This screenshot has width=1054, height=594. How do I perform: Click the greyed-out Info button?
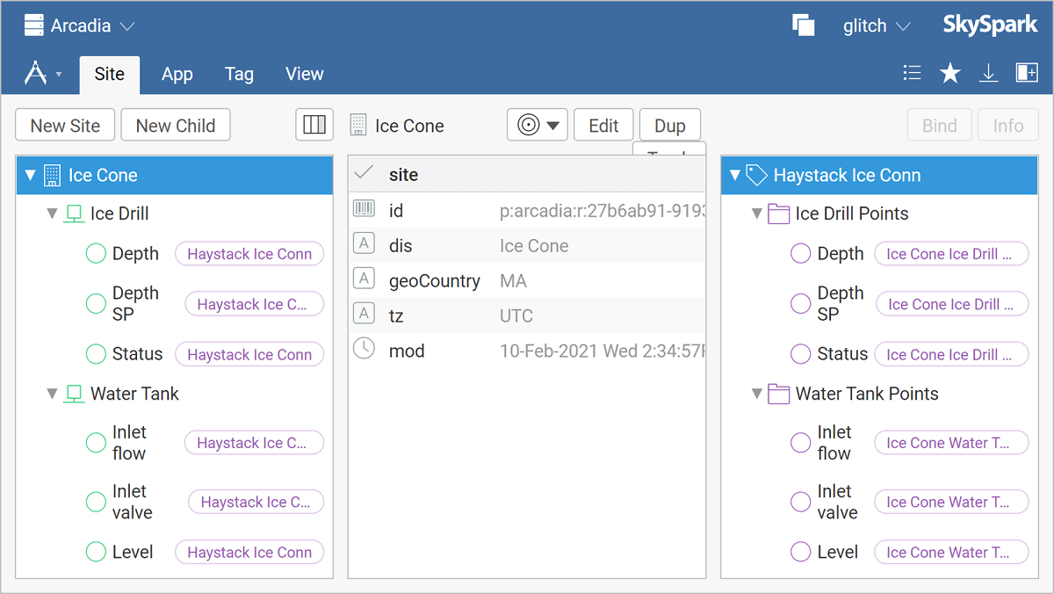click(1007, 126)
